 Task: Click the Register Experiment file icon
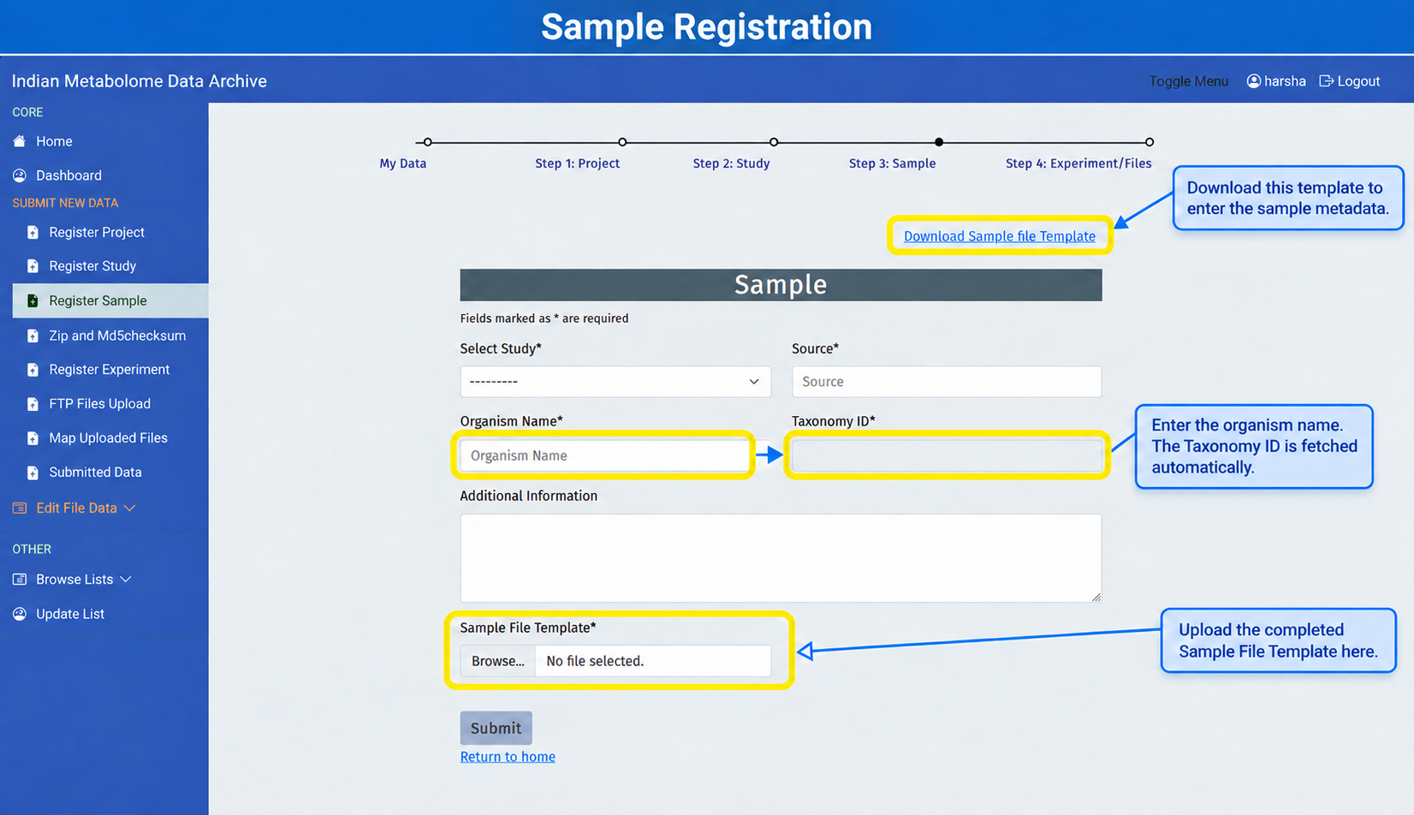point(33,370)
